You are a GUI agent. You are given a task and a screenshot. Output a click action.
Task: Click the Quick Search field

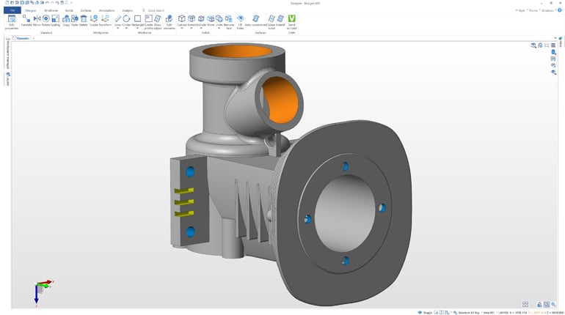(x=156, y=10)
